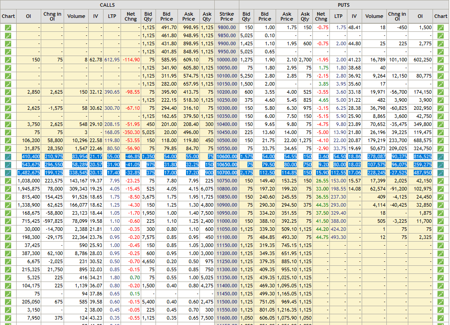
Task: Select the puts volume cell showing 179,219
Action: pos(374,140)
